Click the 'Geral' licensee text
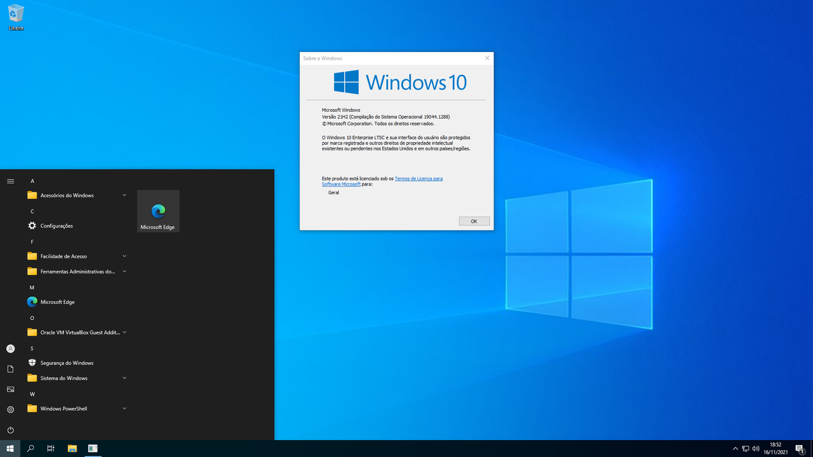The height and width of the screenshot is (457, 813). tap(333, 192)
